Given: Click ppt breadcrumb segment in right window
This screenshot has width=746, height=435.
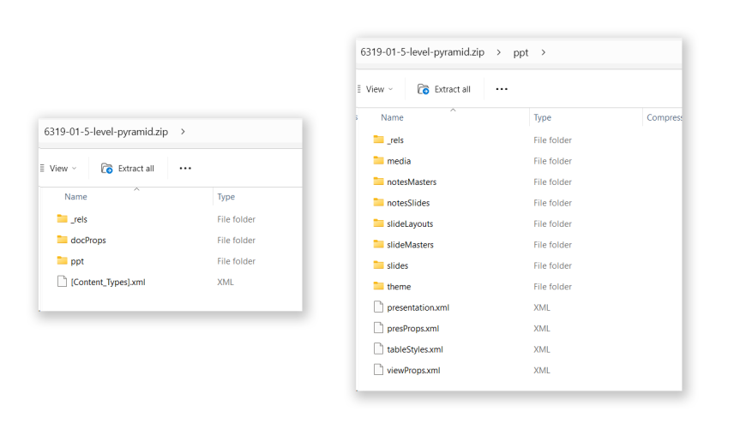Looking at the screenshot, I should tap(520, 53).
